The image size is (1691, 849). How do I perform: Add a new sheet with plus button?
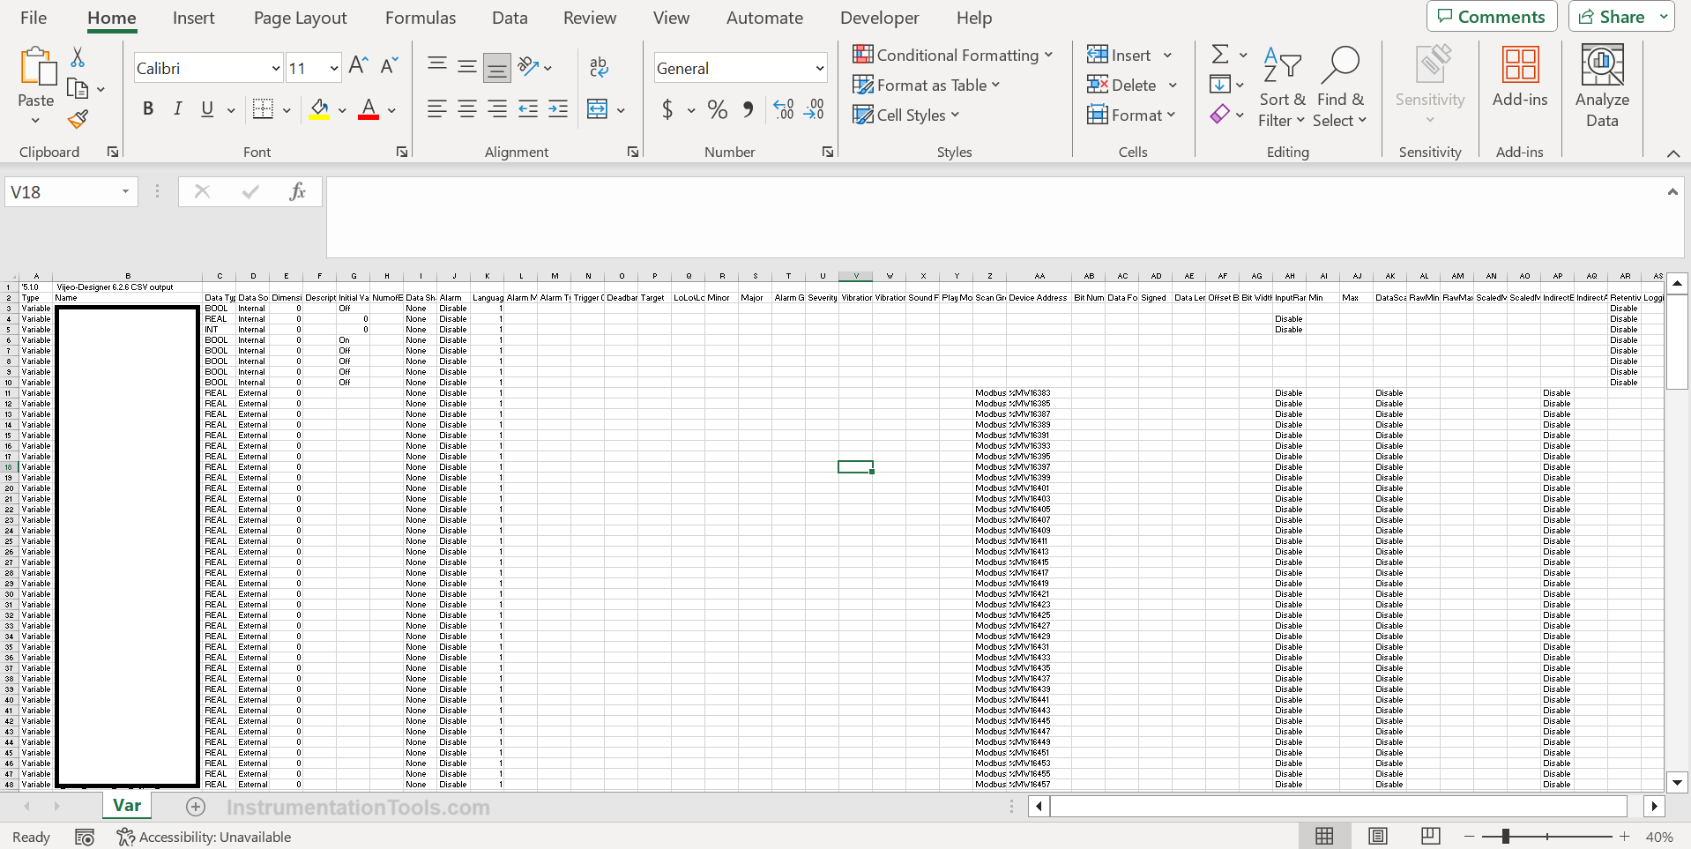tap(196, 807)
